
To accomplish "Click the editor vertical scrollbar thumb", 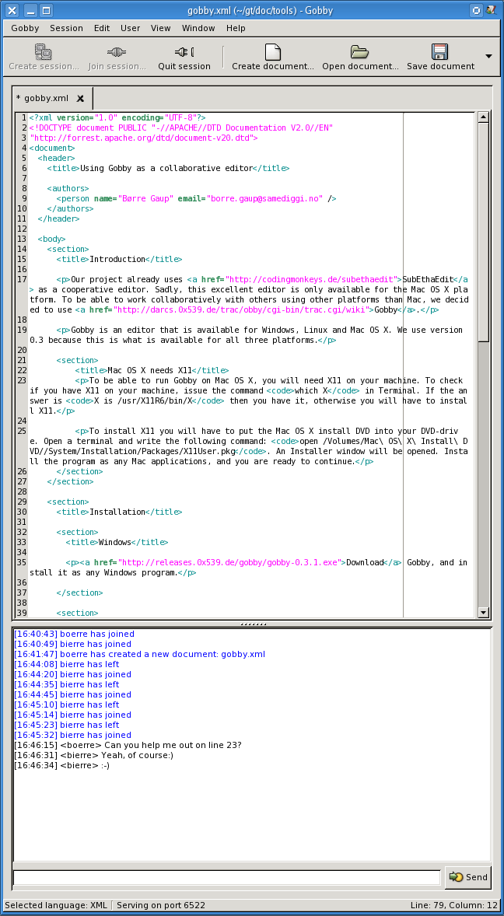I will click(483, 232).
